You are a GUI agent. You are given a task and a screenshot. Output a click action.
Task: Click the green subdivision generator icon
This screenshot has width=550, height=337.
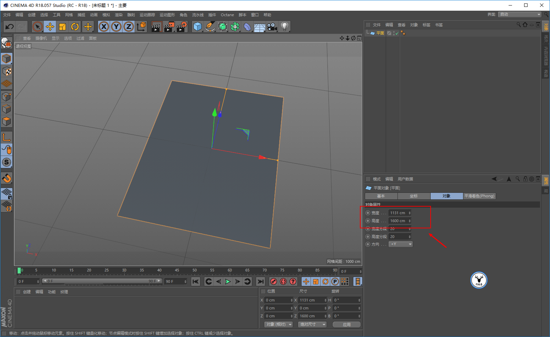pos(223,27)
